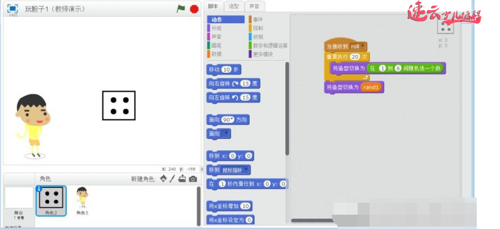The width and height of the screenshot is (500, 229).
Task: Create new sprite from camera icon
Action: (x=192, y=179)
